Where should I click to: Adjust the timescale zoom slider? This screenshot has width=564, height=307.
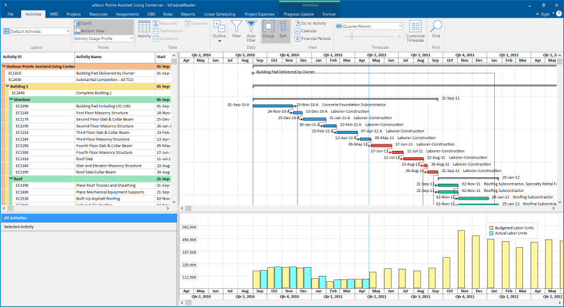pyautogui.click(x=352, y=36)
